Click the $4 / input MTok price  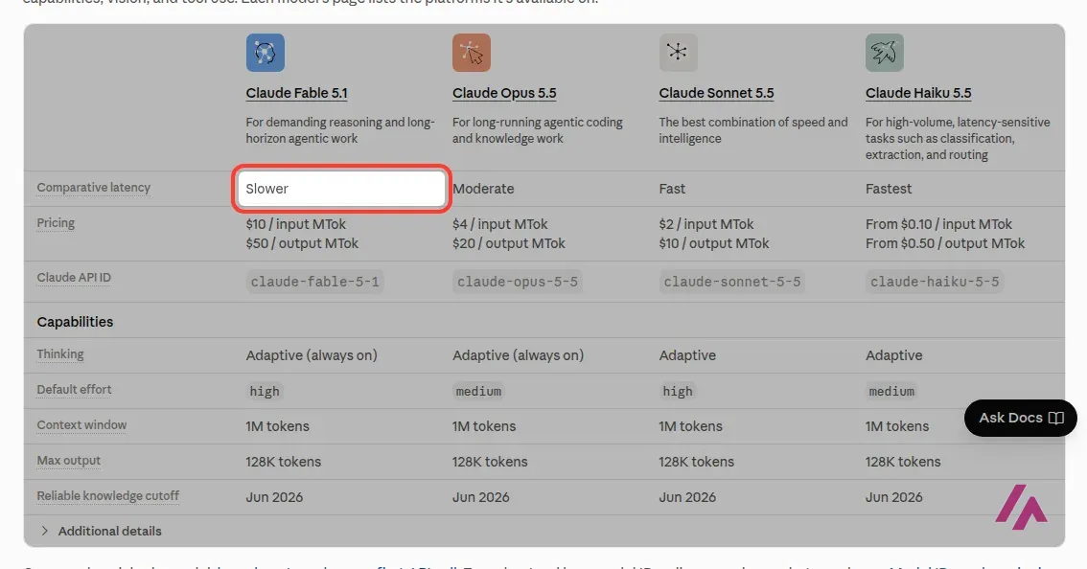(499, 224)
